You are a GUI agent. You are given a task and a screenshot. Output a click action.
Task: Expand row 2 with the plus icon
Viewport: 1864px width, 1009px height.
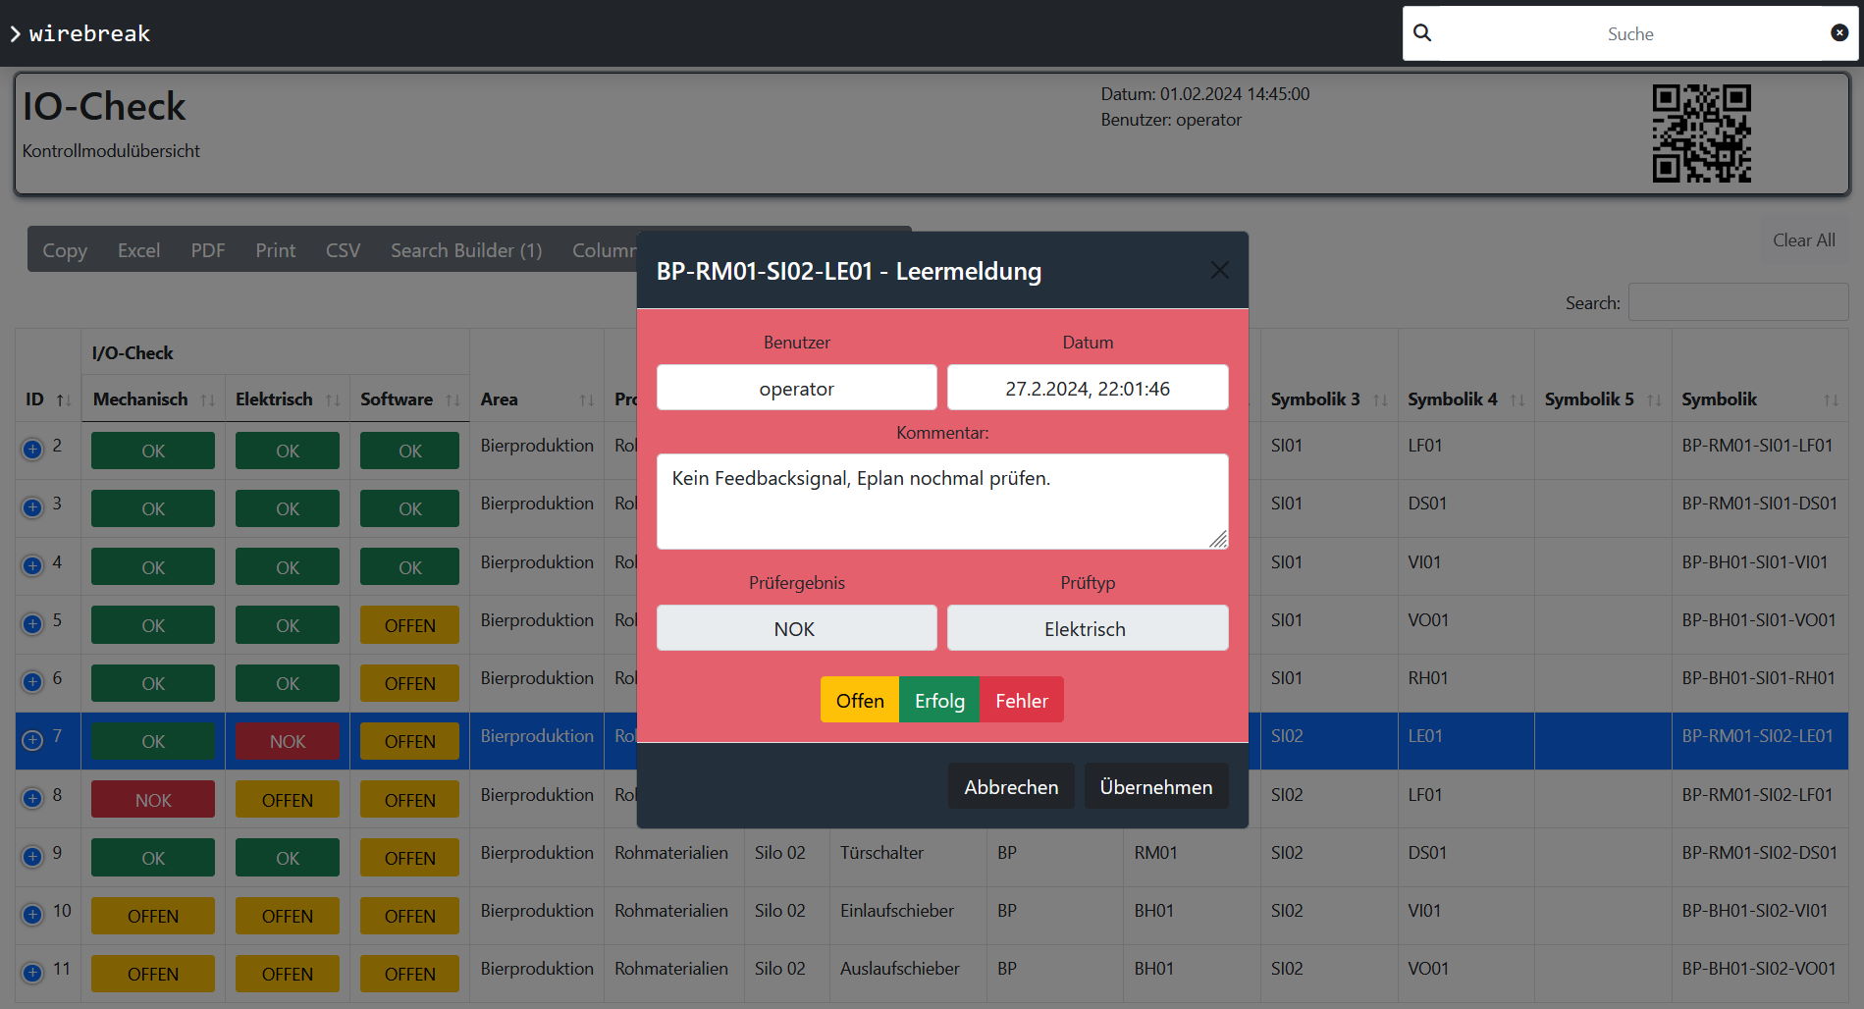(x=32, y=450)
